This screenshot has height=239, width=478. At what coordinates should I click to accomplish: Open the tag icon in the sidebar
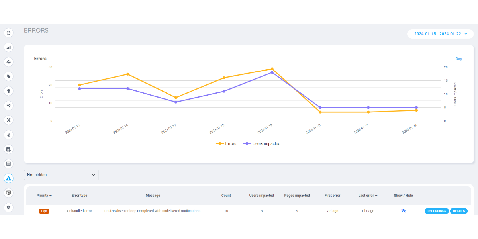coord(8,76)
